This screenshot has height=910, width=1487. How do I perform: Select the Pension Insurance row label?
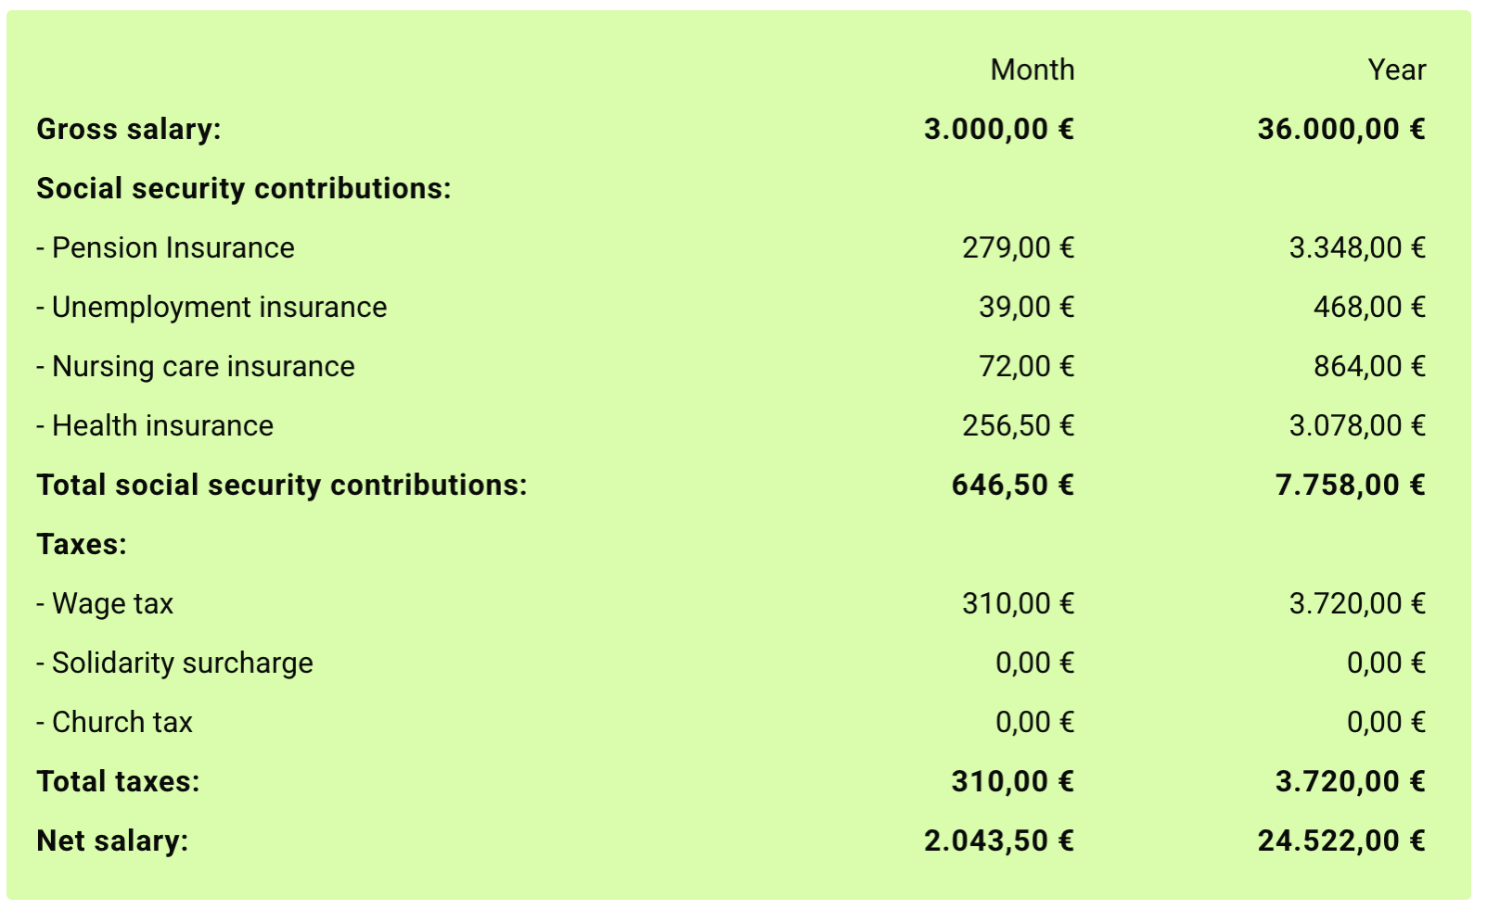pyautogui.click(x=165, y=247)
